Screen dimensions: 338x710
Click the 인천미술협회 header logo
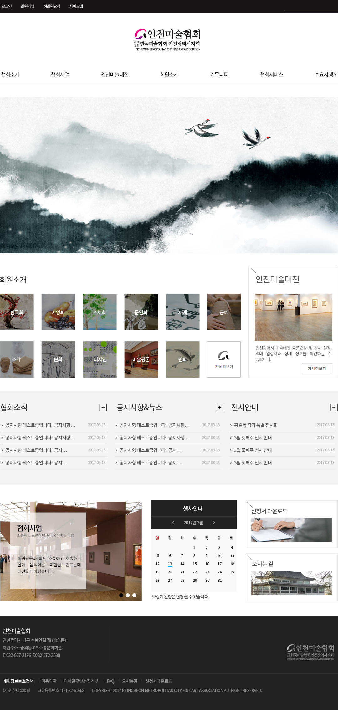tap(168, 40)
